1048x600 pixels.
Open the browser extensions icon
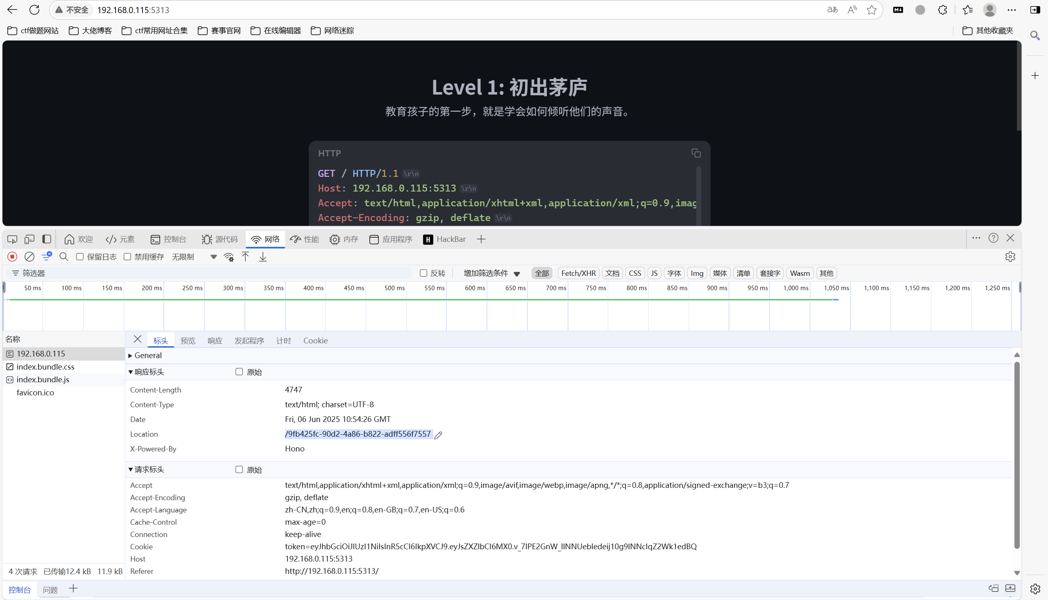click(x=942, y=10)
